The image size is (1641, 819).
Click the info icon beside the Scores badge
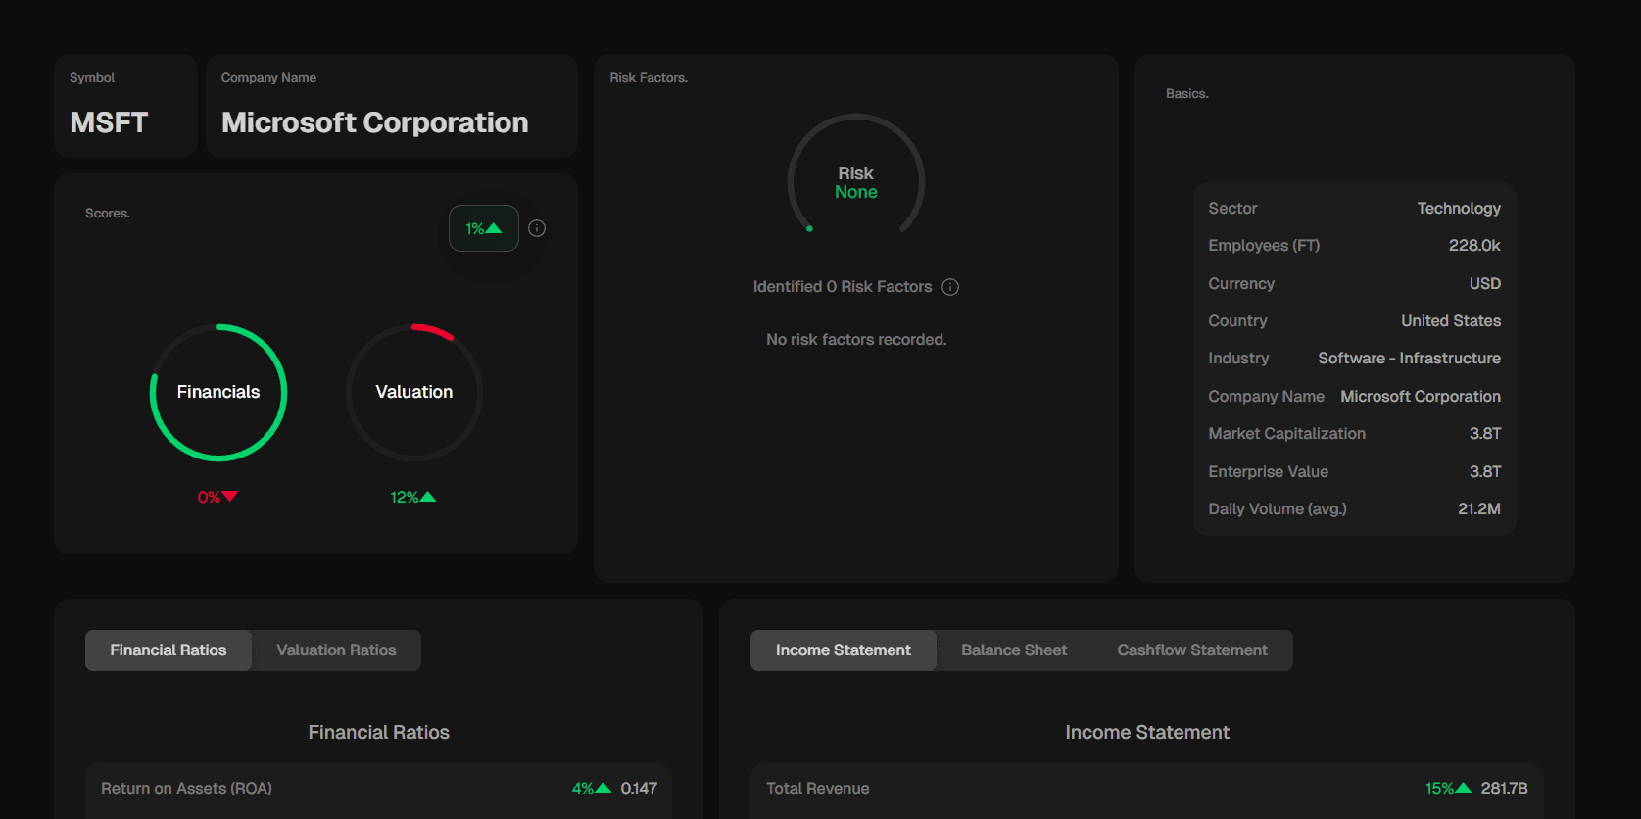click(x=537, y=228)
